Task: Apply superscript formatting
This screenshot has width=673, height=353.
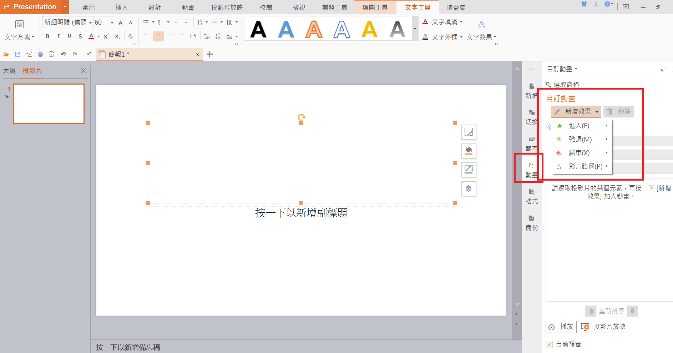Action: (x=106, y=36)
